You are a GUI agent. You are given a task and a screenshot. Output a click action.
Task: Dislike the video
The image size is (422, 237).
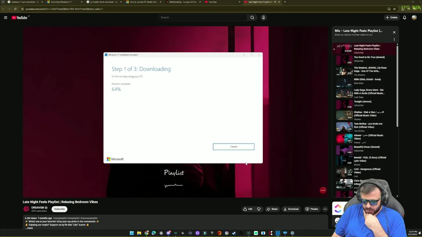pyautogui.click(x=259, y=209)
